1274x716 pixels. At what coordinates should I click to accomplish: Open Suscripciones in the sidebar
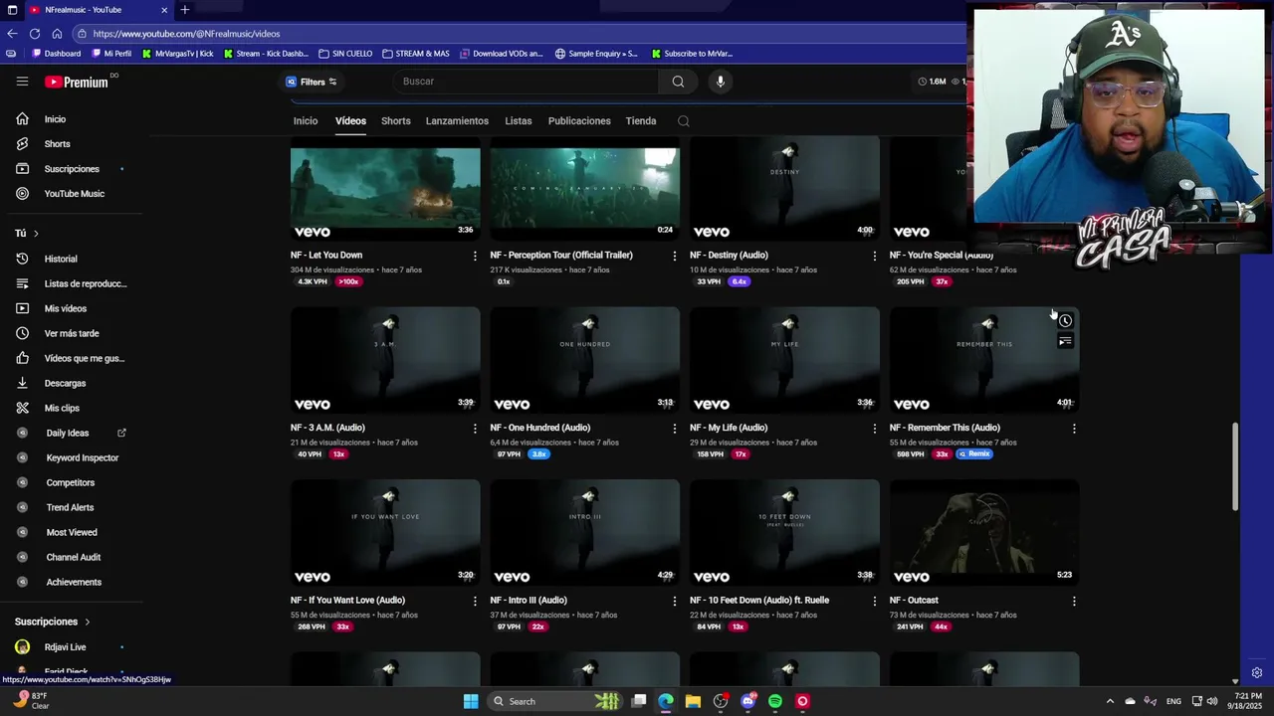click(x=72, y=169)
